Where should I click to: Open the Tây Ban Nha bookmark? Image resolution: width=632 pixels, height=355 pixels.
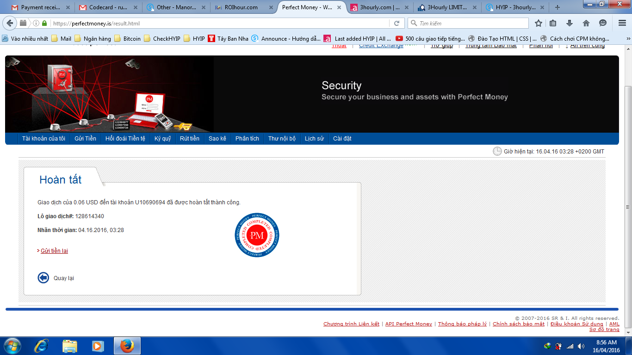tap(228, 38)
